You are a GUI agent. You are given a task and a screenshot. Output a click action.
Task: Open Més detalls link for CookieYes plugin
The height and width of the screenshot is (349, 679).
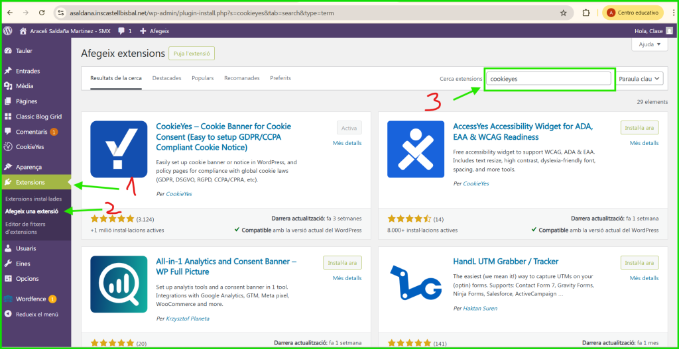click(x=347, y=143)
